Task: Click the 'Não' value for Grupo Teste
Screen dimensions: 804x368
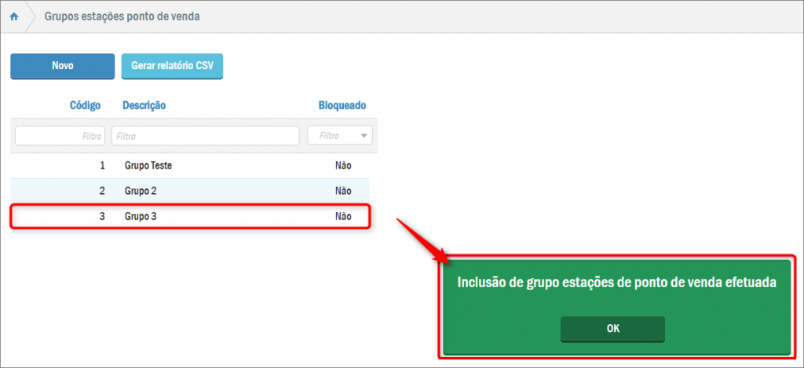Action: point(342,166)
